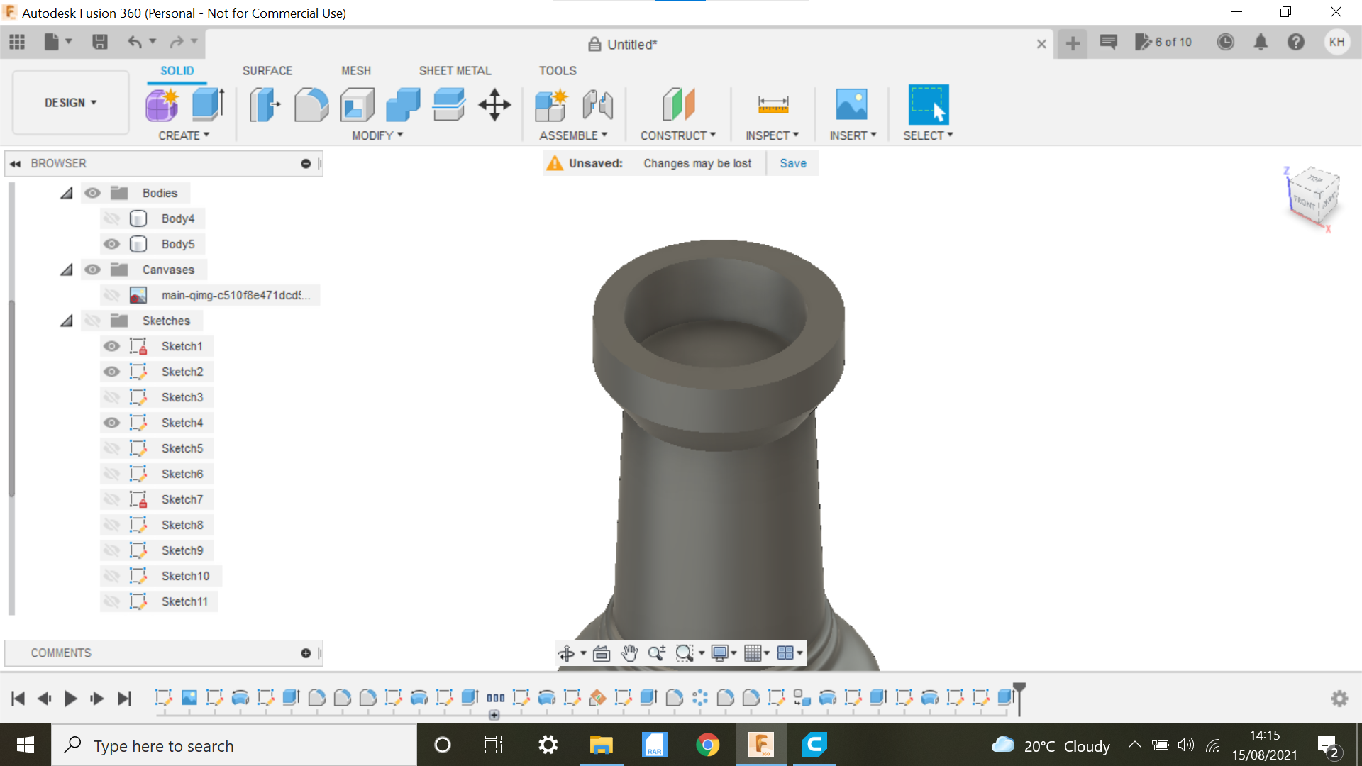This screenshot has height=766, width=1362.
Task: Open the DESIGN workspace dropdown
Action: [x=70, y=103]
